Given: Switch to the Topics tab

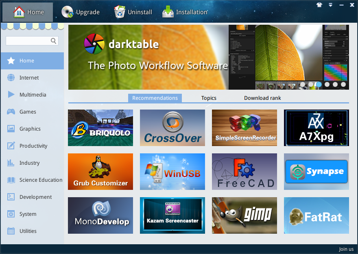Looking at the screenshot, I should (209, 98).
